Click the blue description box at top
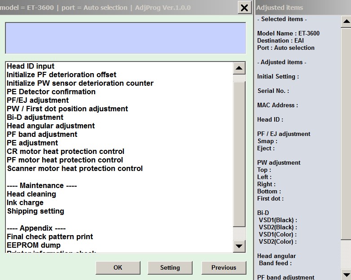 click(126, 38)
